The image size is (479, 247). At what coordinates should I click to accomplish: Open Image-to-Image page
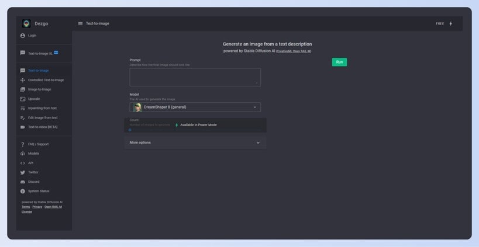pyautogui.click(x=40, y=89)
